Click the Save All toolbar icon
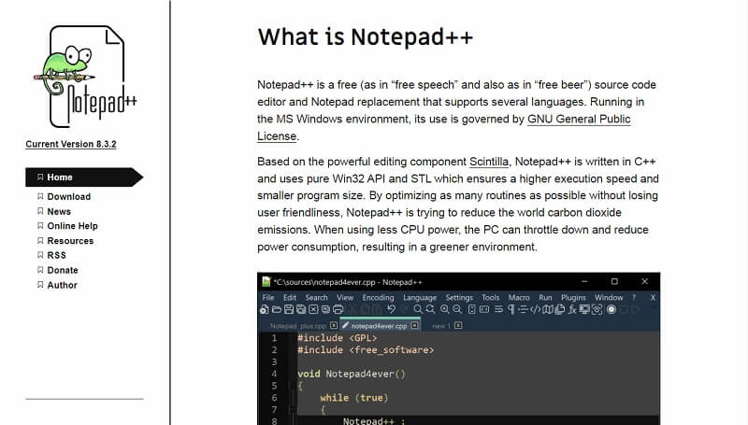 301,310
